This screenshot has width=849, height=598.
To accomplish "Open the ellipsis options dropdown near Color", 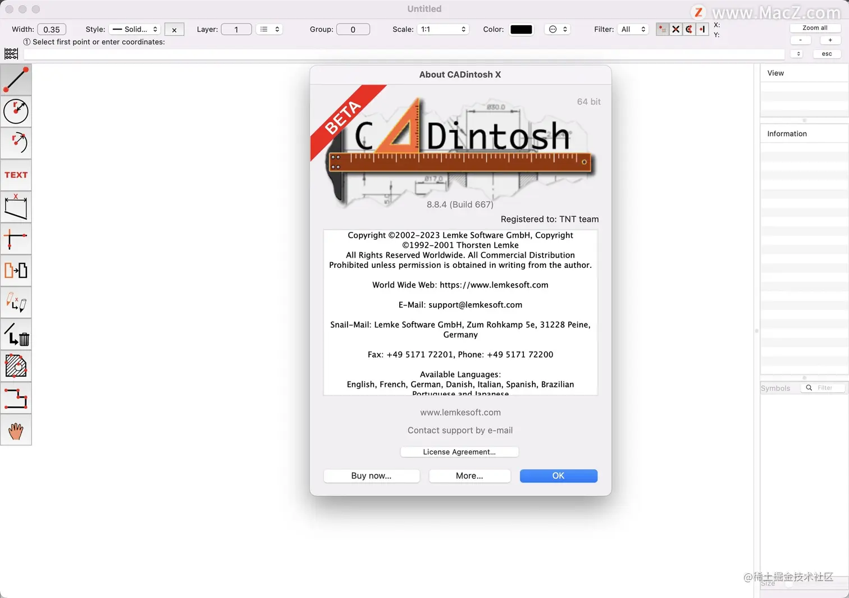I will 558,29.
